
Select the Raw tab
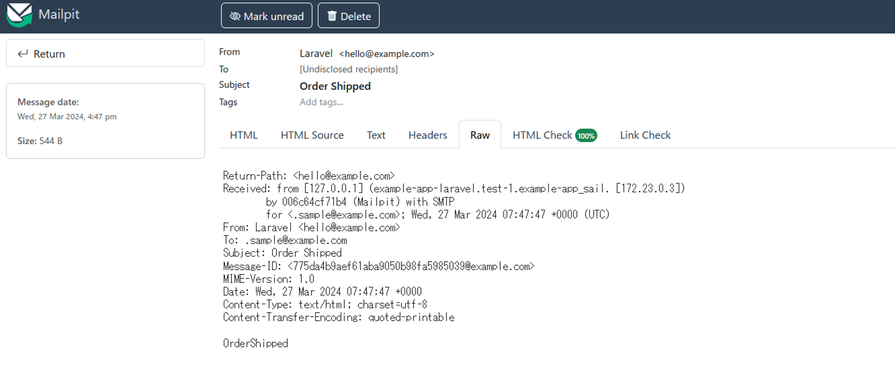point(480,135)
